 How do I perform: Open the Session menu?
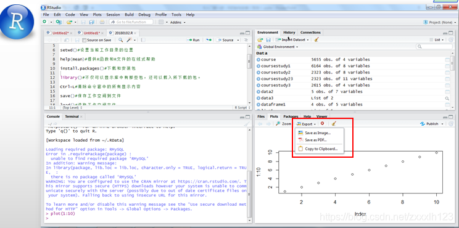point(113,15)
